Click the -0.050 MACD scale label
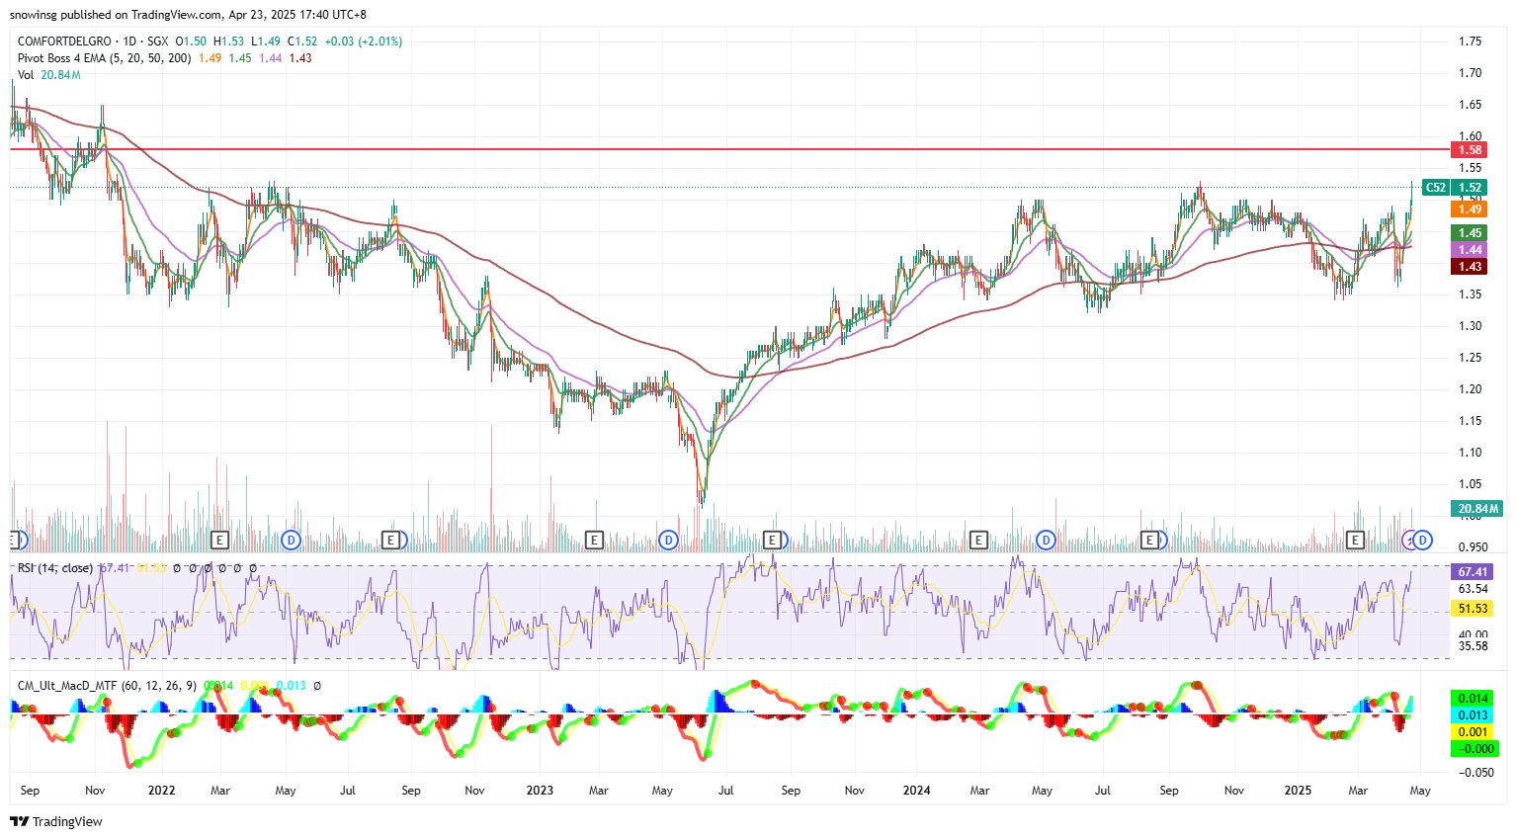Image resolution: width=1517 pixels, height=839 pixels. click(x=1477, y=773)
